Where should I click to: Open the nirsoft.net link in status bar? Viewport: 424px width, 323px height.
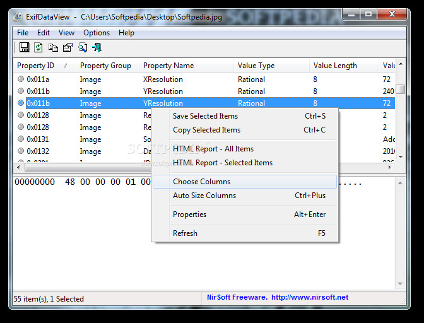[x=309, y=298]
